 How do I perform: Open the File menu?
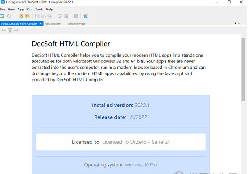pos(3,9)
